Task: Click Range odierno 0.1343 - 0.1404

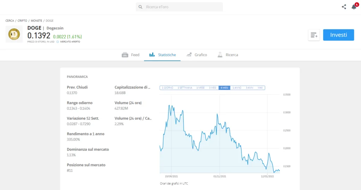Action: click(79, 108)
